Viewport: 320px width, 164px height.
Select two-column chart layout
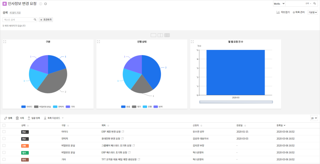pyautogui.click(x=160, y=35)
